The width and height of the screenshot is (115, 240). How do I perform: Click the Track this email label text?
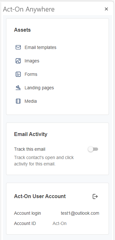pos(30,149)
